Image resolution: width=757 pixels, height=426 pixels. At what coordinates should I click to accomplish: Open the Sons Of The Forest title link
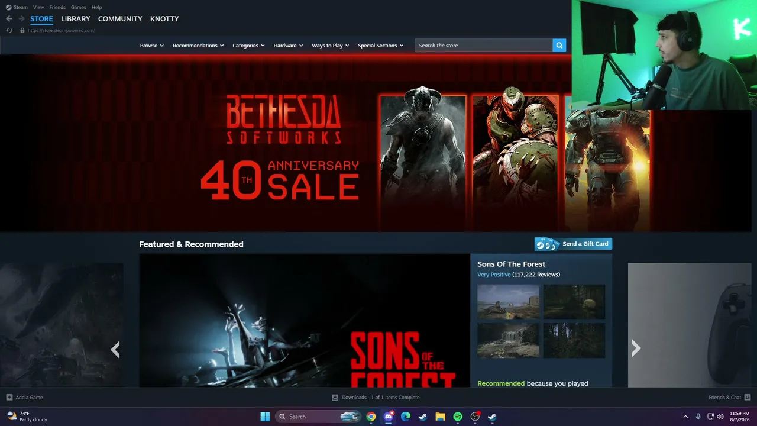pyautogui.click(x=511, y=264)
